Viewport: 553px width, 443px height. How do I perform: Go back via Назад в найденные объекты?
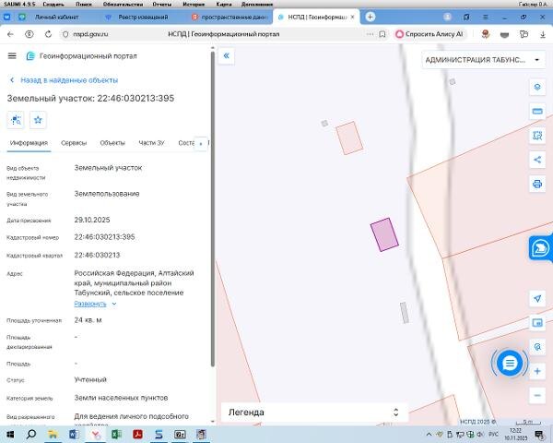[x=65, y=80]
